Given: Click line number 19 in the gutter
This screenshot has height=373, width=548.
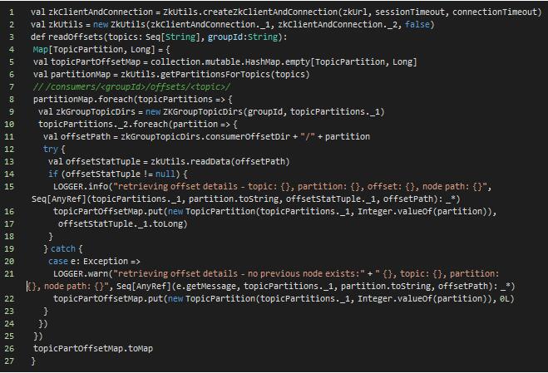Looking at the screenshot, I should (x=9, y=249).
